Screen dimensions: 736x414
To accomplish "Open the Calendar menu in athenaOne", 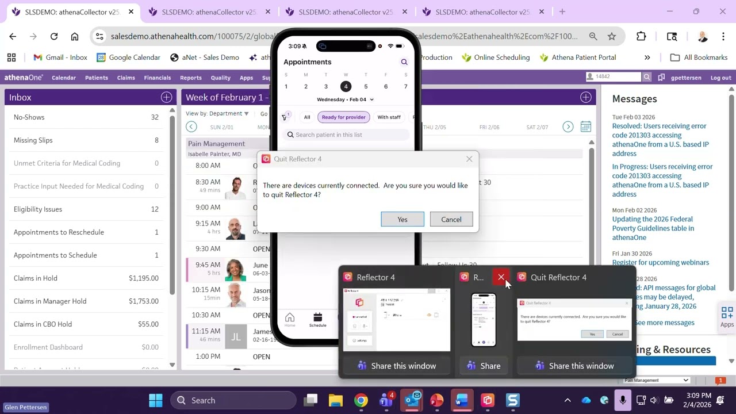I will click(64, 78).
